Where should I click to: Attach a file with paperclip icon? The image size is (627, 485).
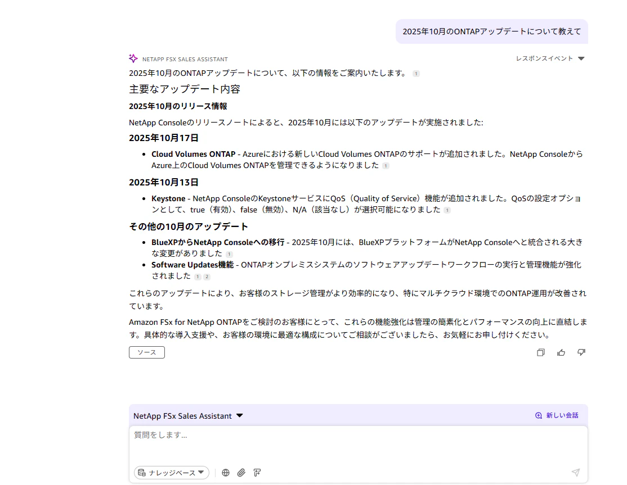pyautogui.click(x=241, y=473)
